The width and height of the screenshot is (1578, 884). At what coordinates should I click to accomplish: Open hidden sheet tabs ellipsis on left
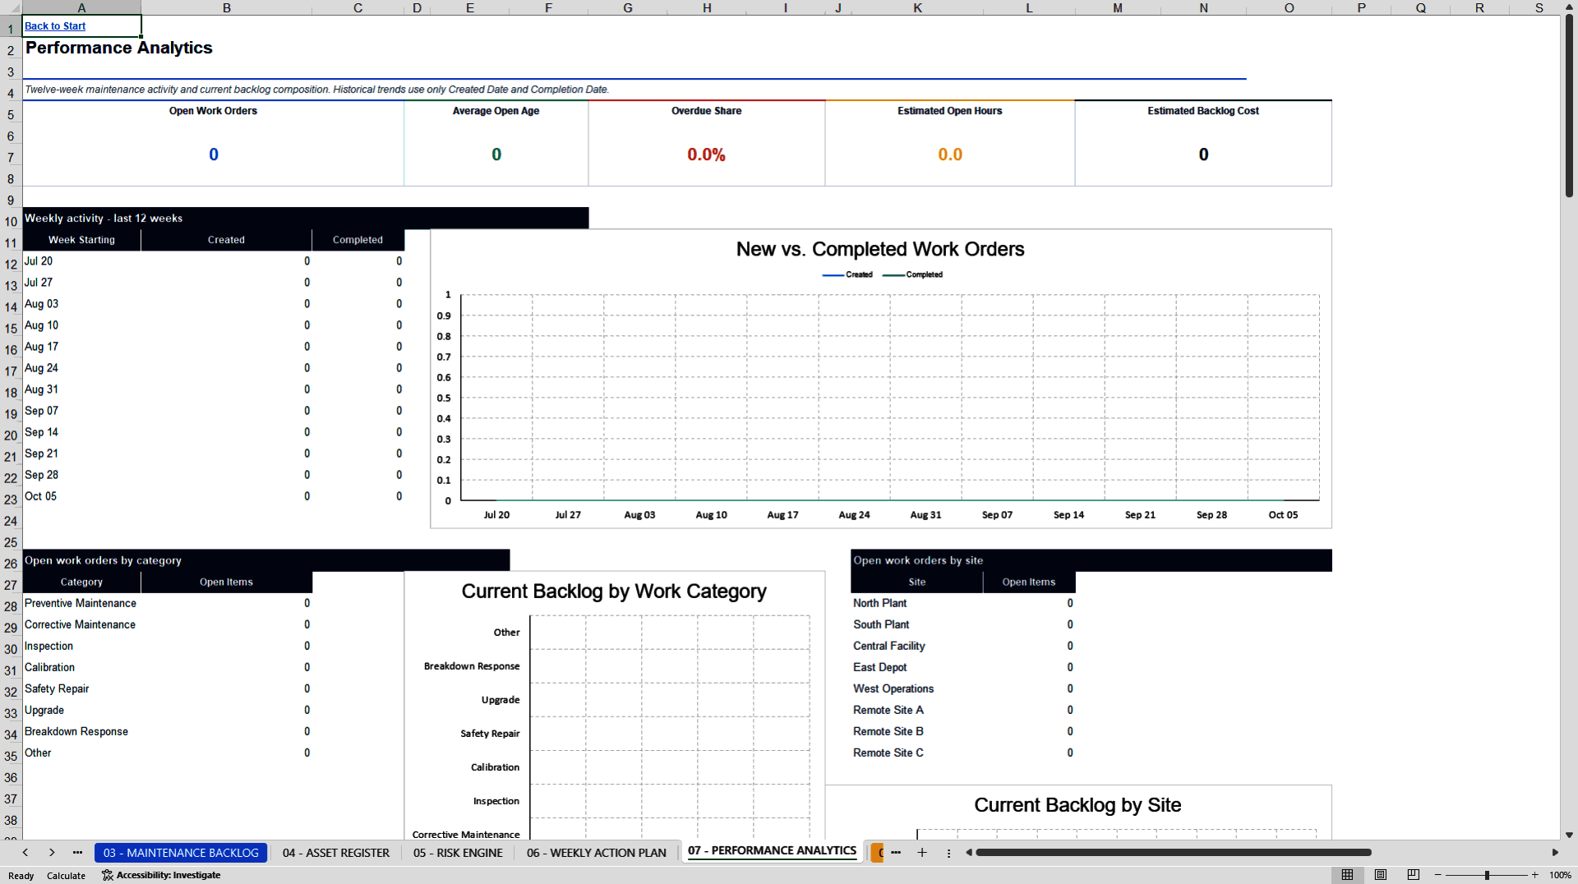pos(77,853)
